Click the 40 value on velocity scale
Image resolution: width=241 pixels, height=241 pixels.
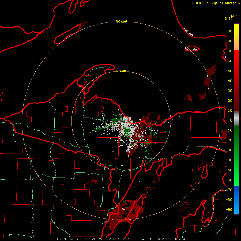tap(230, 81)
